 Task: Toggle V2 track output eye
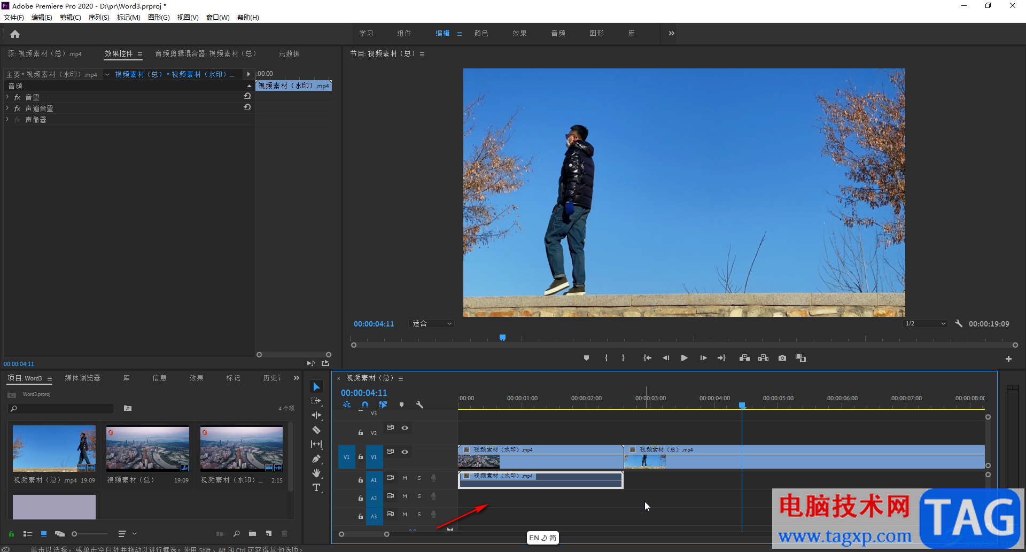(405, 427)
